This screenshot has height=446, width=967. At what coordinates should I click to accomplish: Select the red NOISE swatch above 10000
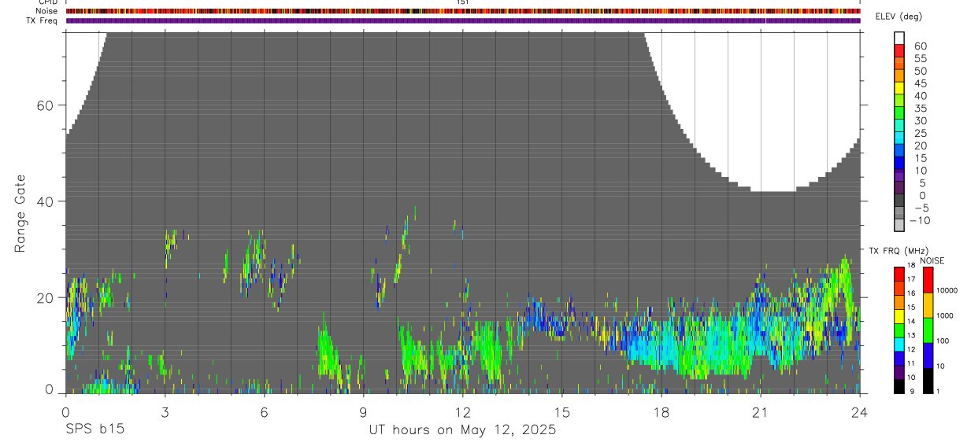click(928, 279)
